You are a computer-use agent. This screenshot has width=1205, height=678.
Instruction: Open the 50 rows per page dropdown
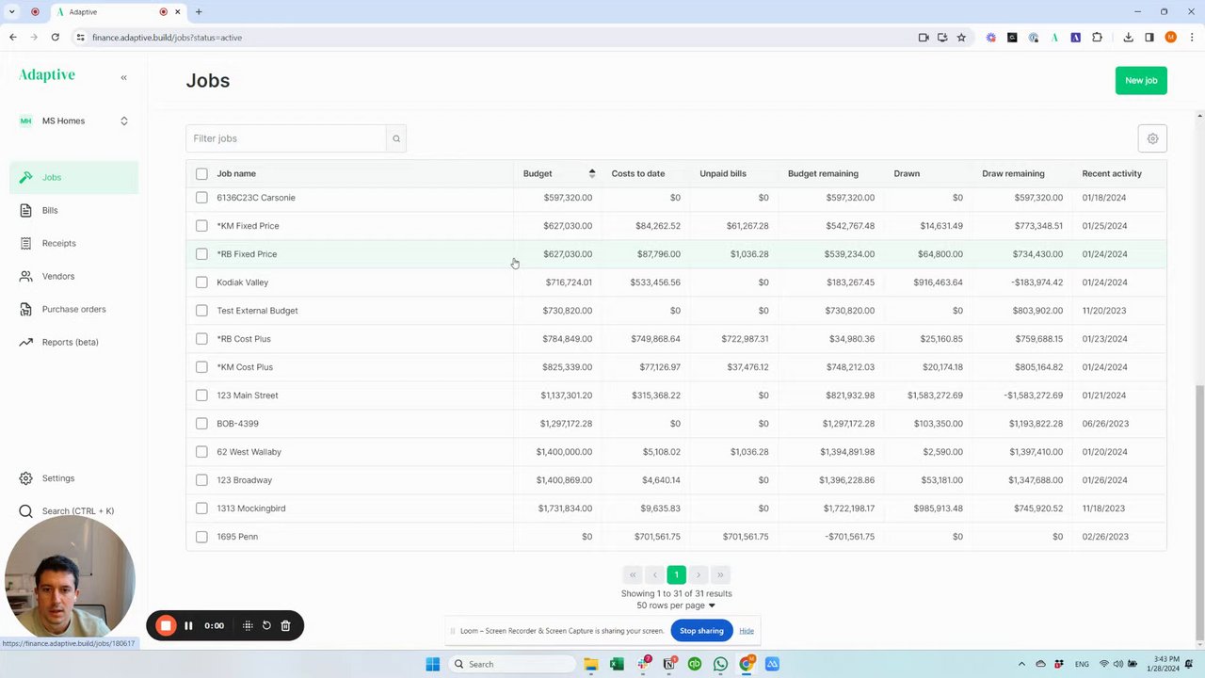676,605
